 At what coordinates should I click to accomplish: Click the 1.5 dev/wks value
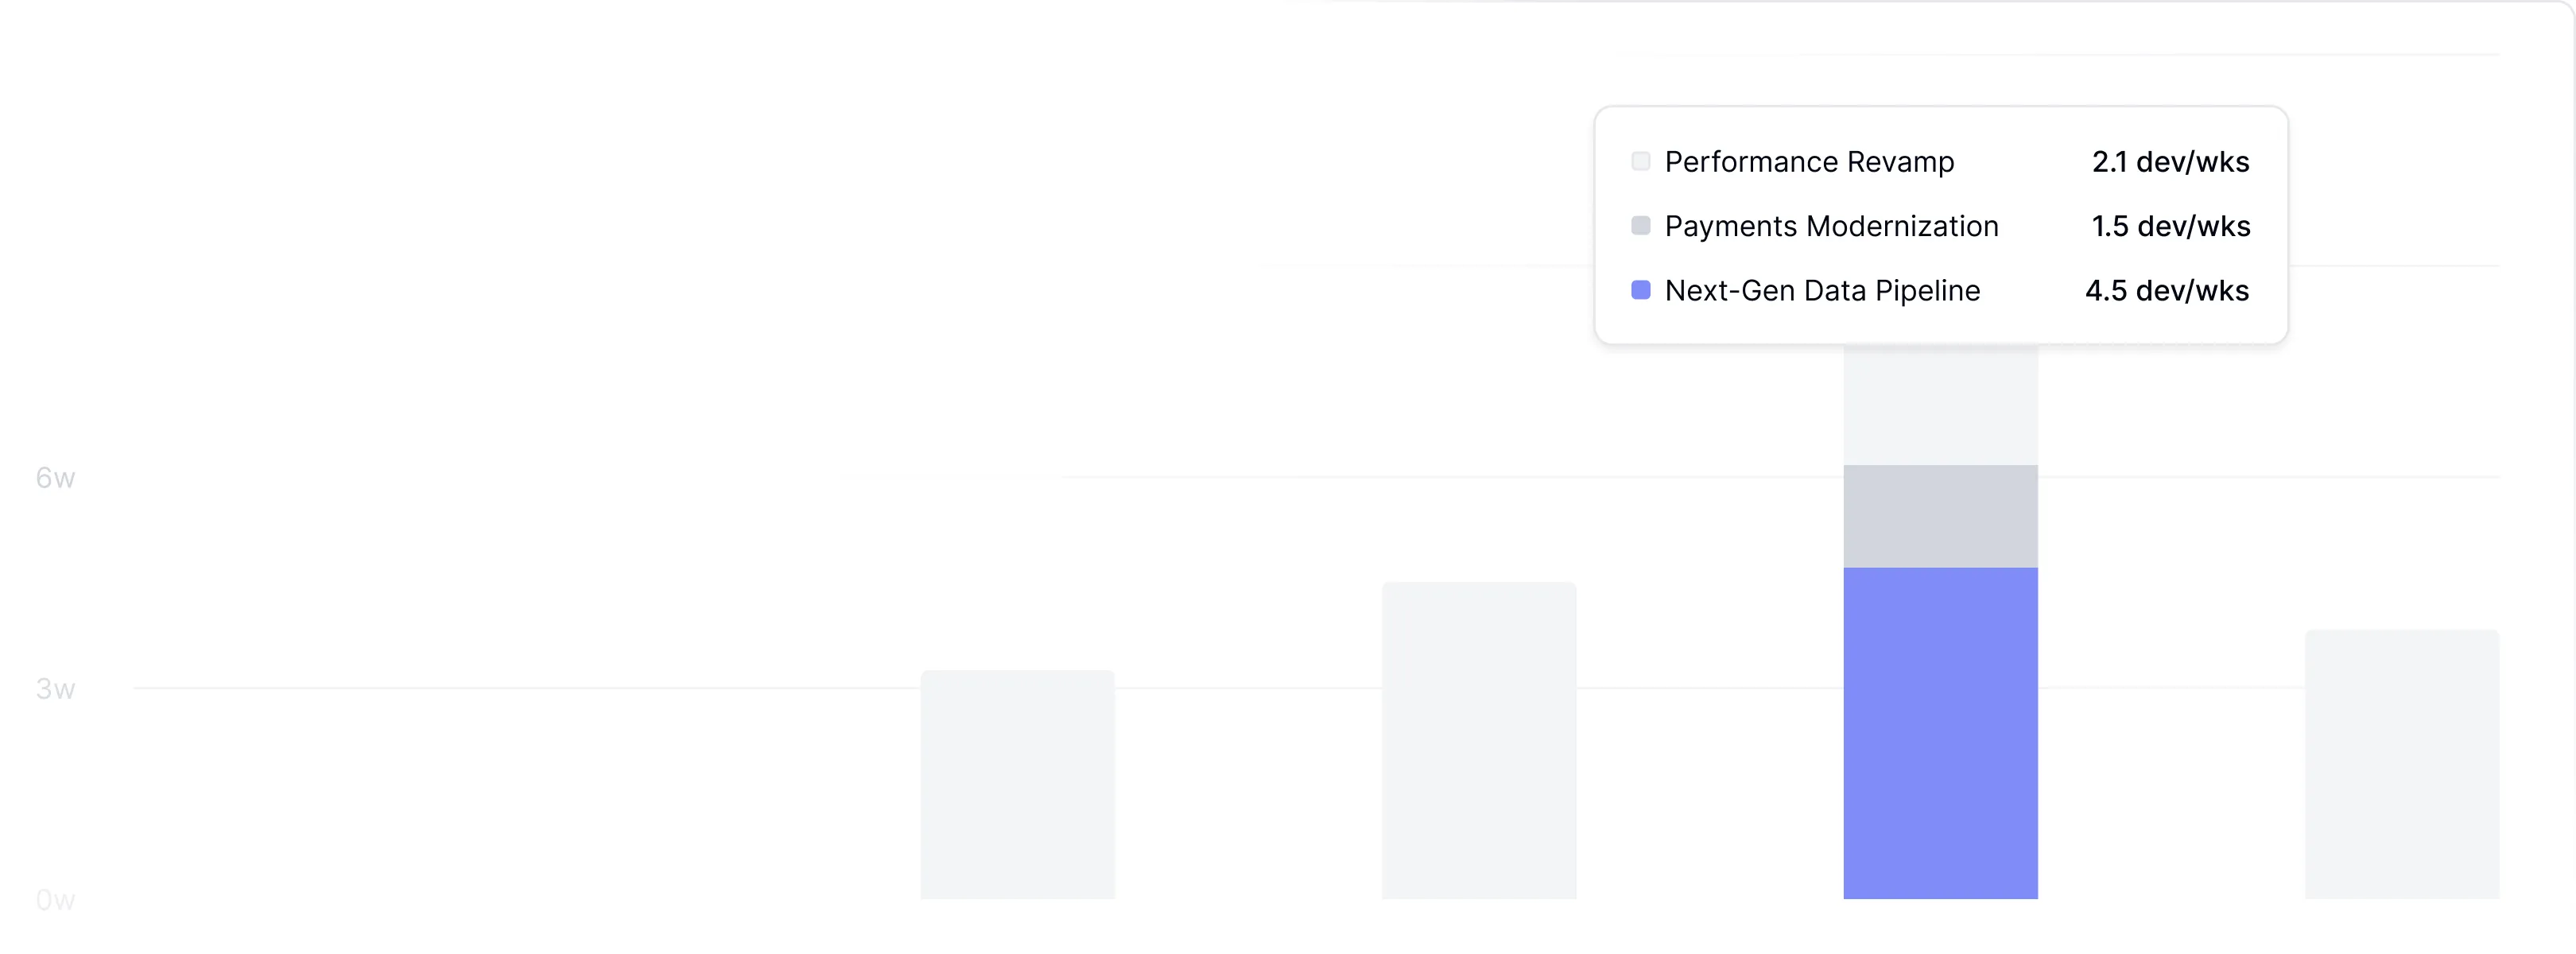click(x=2170, y=226)
